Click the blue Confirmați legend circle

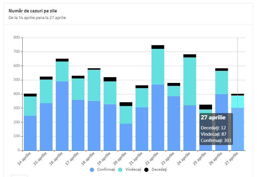tap(92, 170)
